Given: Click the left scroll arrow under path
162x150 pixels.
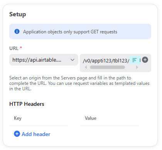Looking at the screenshot, I should (x=86, y=67).
